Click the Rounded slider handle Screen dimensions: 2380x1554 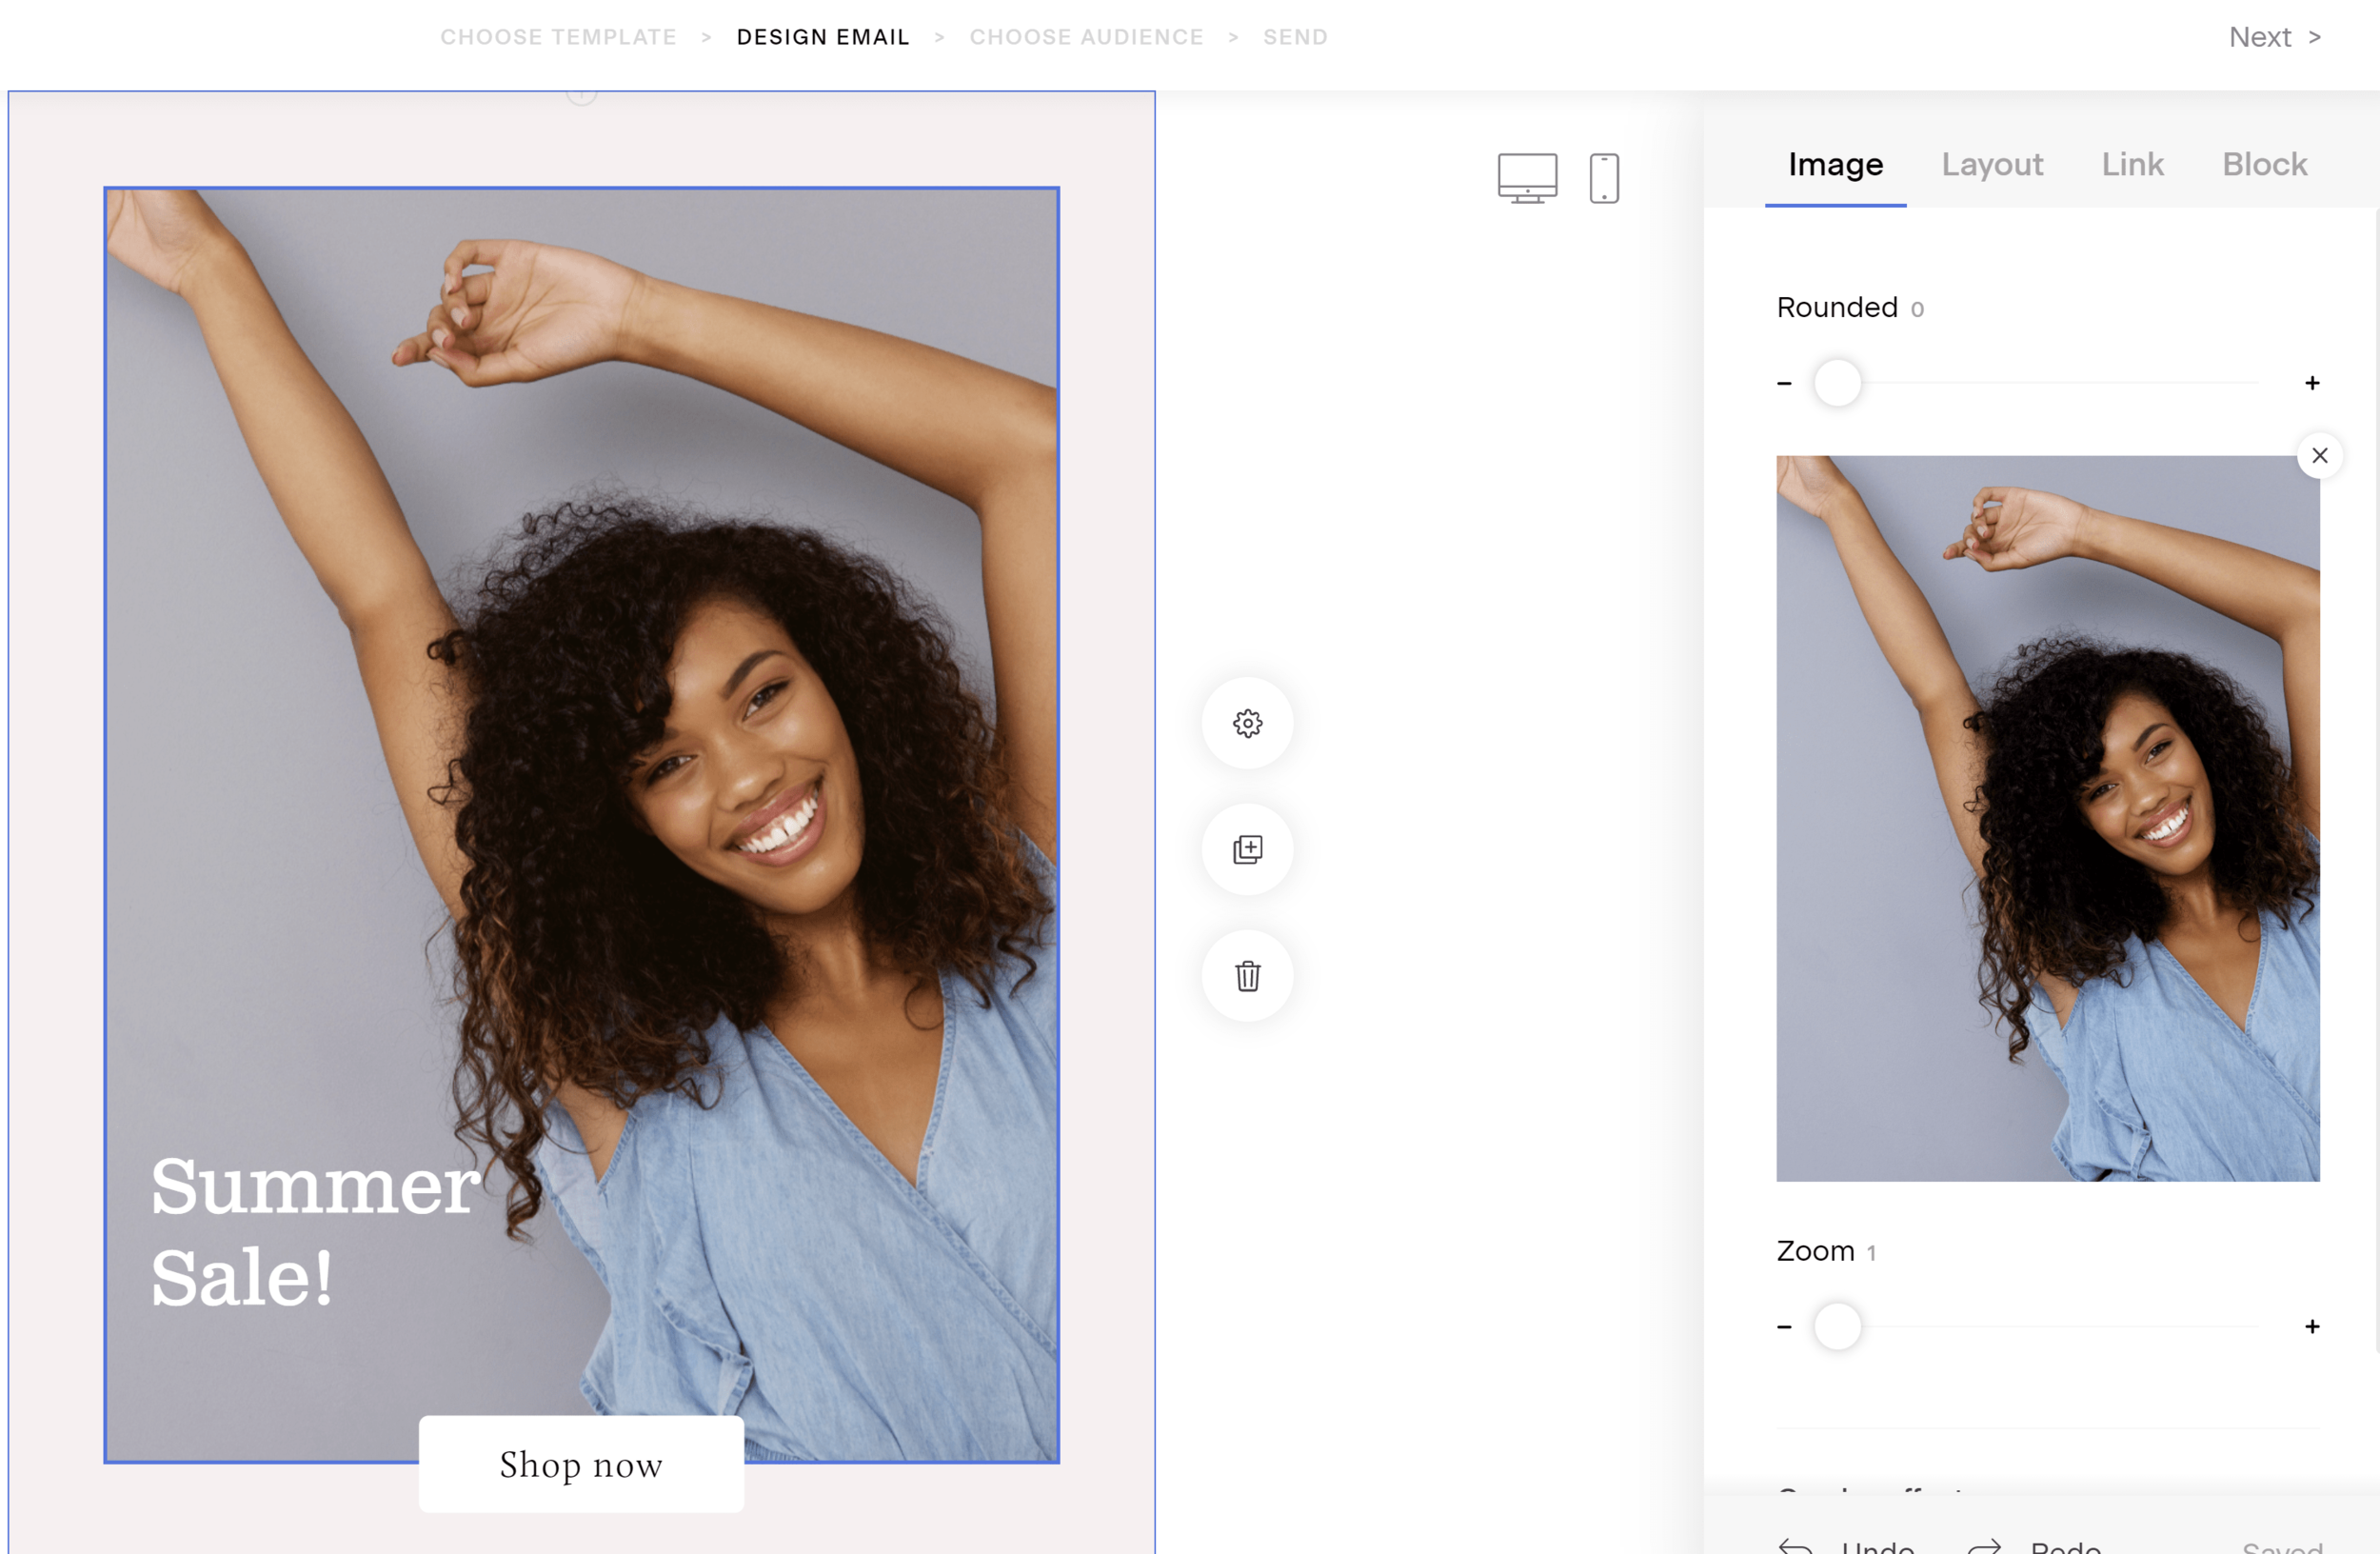[x=1837, y=383]
